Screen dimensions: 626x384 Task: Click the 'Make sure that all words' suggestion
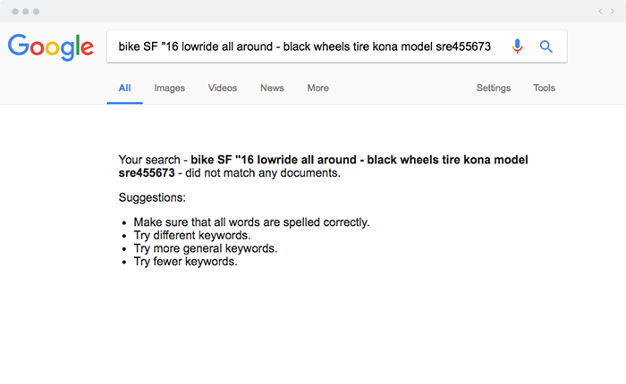pyautogui.click(x=251, y=222)
